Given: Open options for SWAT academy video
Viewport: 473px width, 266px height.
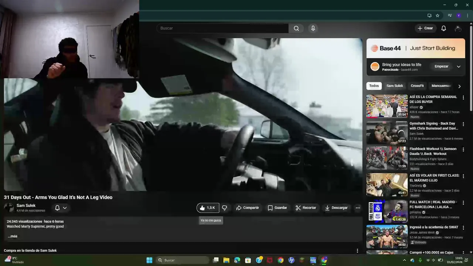Looking at the screenshot, I should [x=463, y=228].
